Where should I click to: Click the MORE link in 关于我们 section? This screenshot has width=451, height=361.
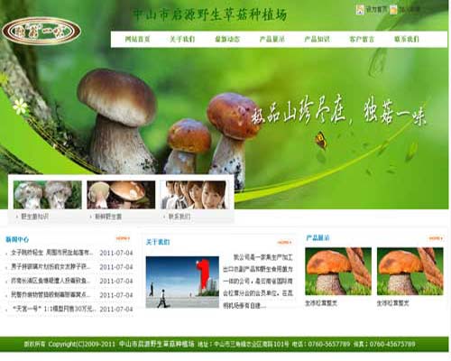(x=284, y=242)
